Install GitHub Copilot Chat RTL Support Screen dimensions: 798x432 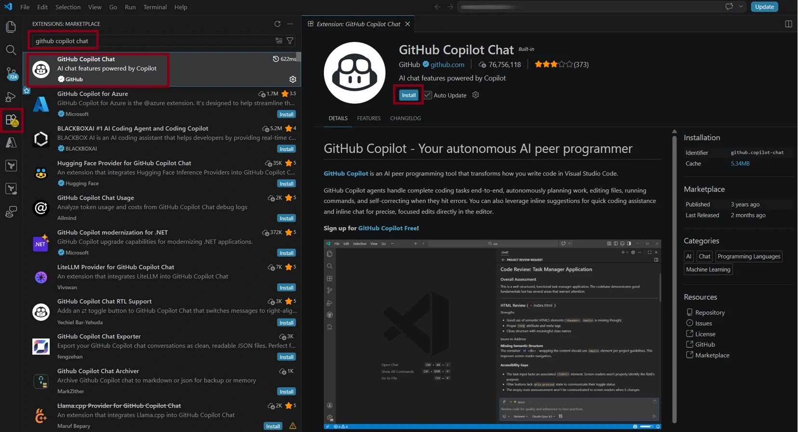pyautogui.click(x=286, y=323)
